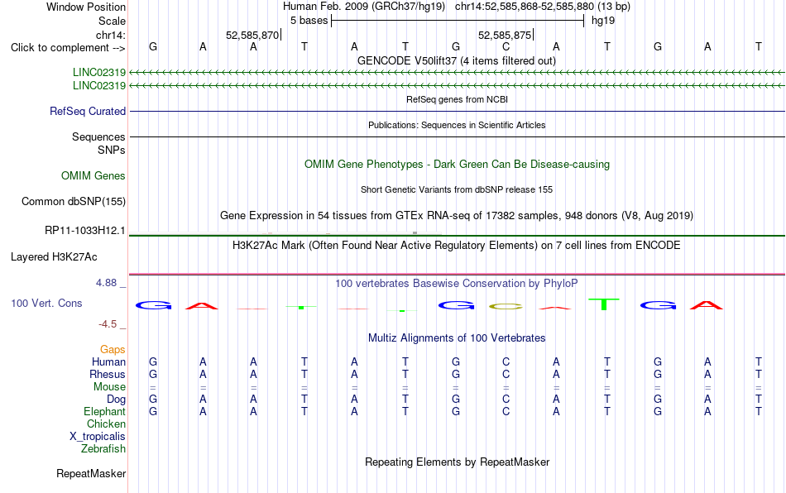Select the Mouse alignment row label

109,387
